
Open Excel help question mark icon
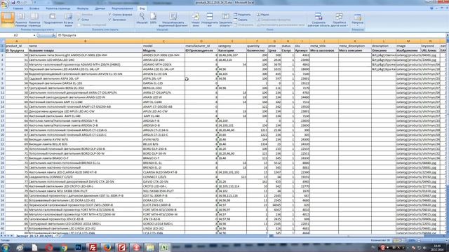(431, 8)
